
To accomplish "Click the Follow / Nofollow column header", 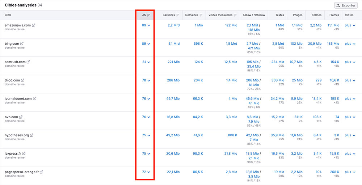I will [x=254, y=15].
